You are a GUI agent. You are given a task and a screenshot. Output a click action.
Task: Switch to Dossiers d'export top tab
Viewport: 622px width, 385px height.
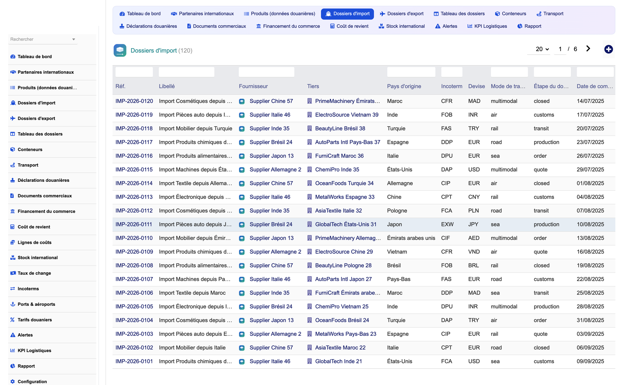[401, 14]
